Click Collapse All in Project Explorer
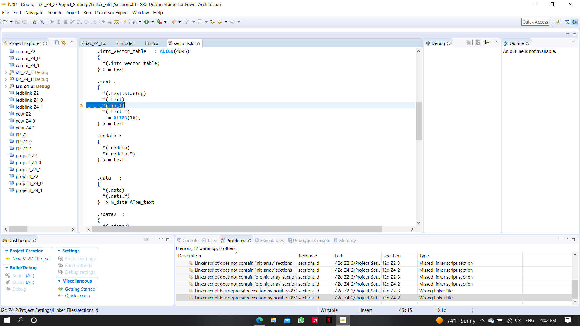This screenshot has width=580, height=326. [x=56, y=43]
